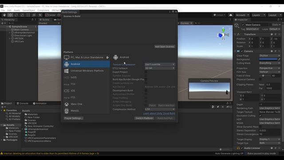Toggle the Physical Camera checkbox
The height and width of the screenshot is (160, 284).
[x=260, y=79]
